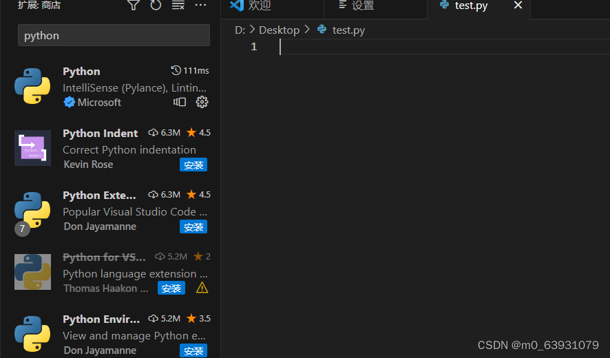Click 'Correct Python indentation' description
The width and height of the screenshot is (610, 358).
tap(129, 150)
